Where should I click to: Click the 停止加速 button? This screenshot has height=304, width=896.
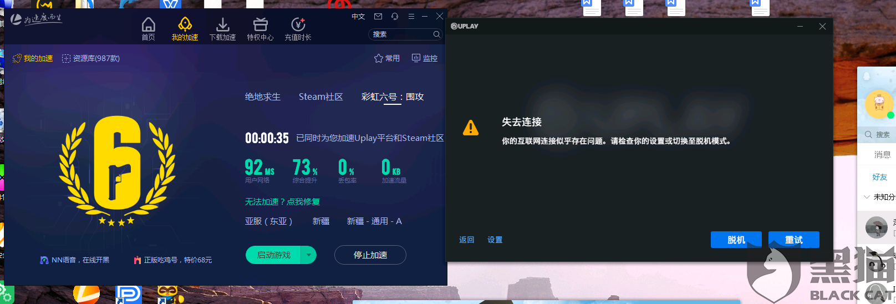370,255
